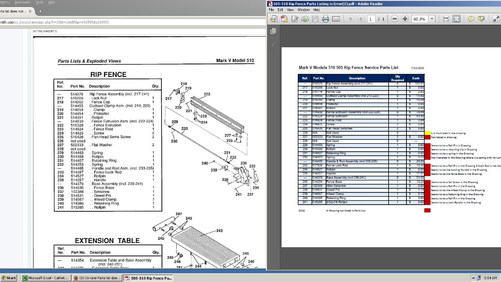Image resolution: width=501 pixels, height=282 pixels.
Task: Open the browser History menu
Action: [x=5, y=2]
